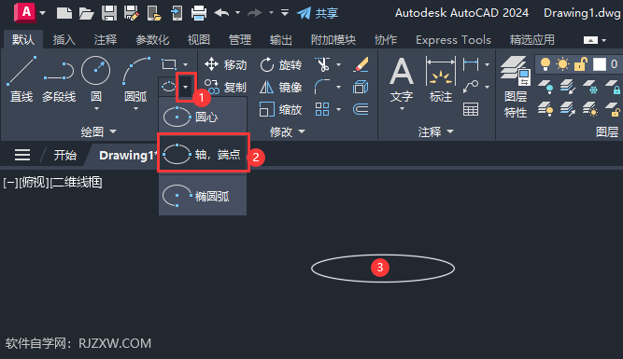Choose the 旋转 (Rotate) tool
623x359 pixels.
pyautogui.click(x=280, y=64)
